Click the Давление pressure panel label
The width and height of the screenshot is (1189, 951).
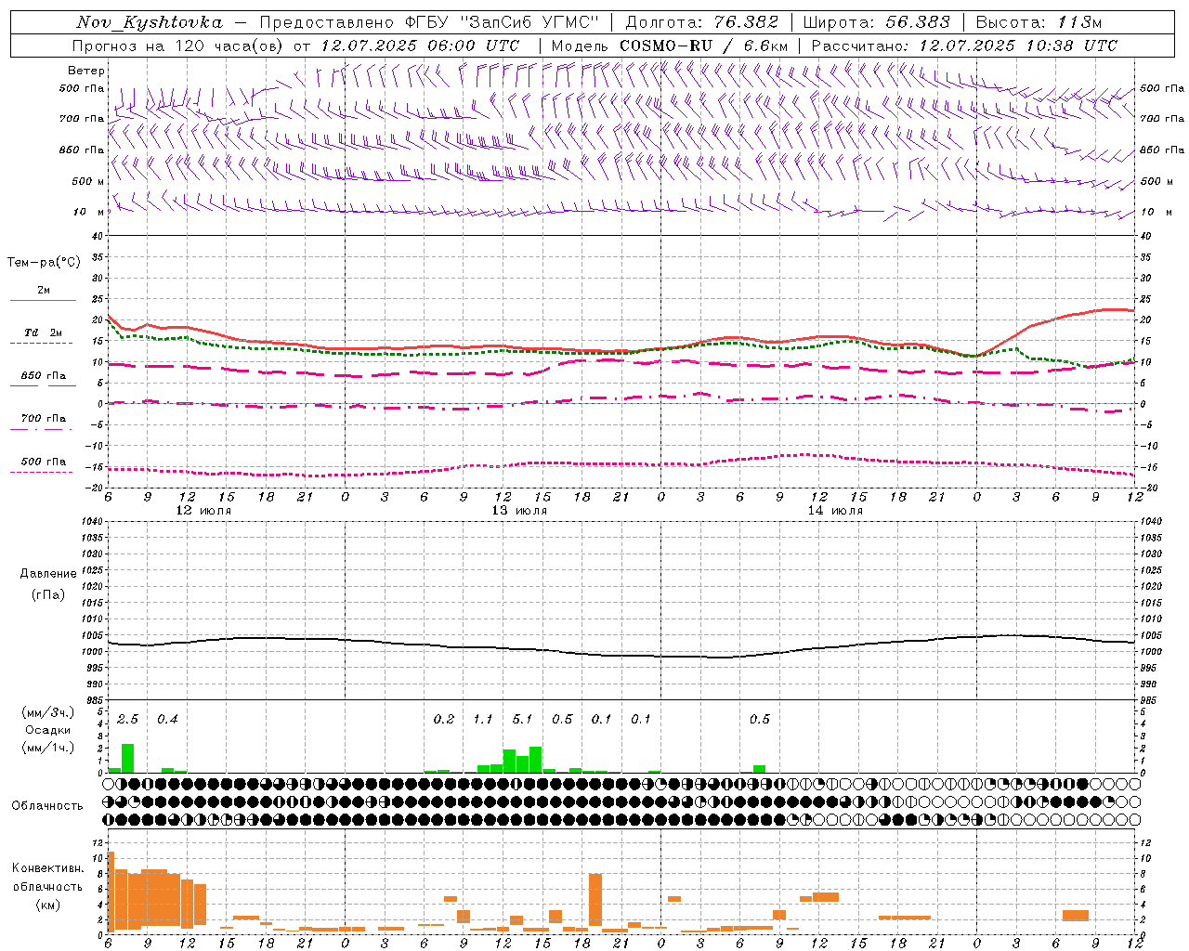pyautogui.click(x=47, y=574)
